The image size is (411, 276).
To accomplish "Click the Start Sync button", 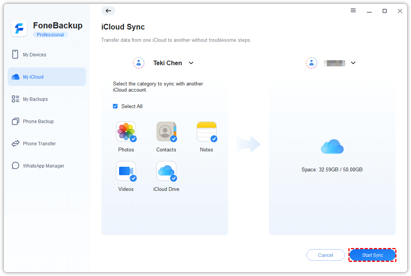I will [x=373, y=255].
